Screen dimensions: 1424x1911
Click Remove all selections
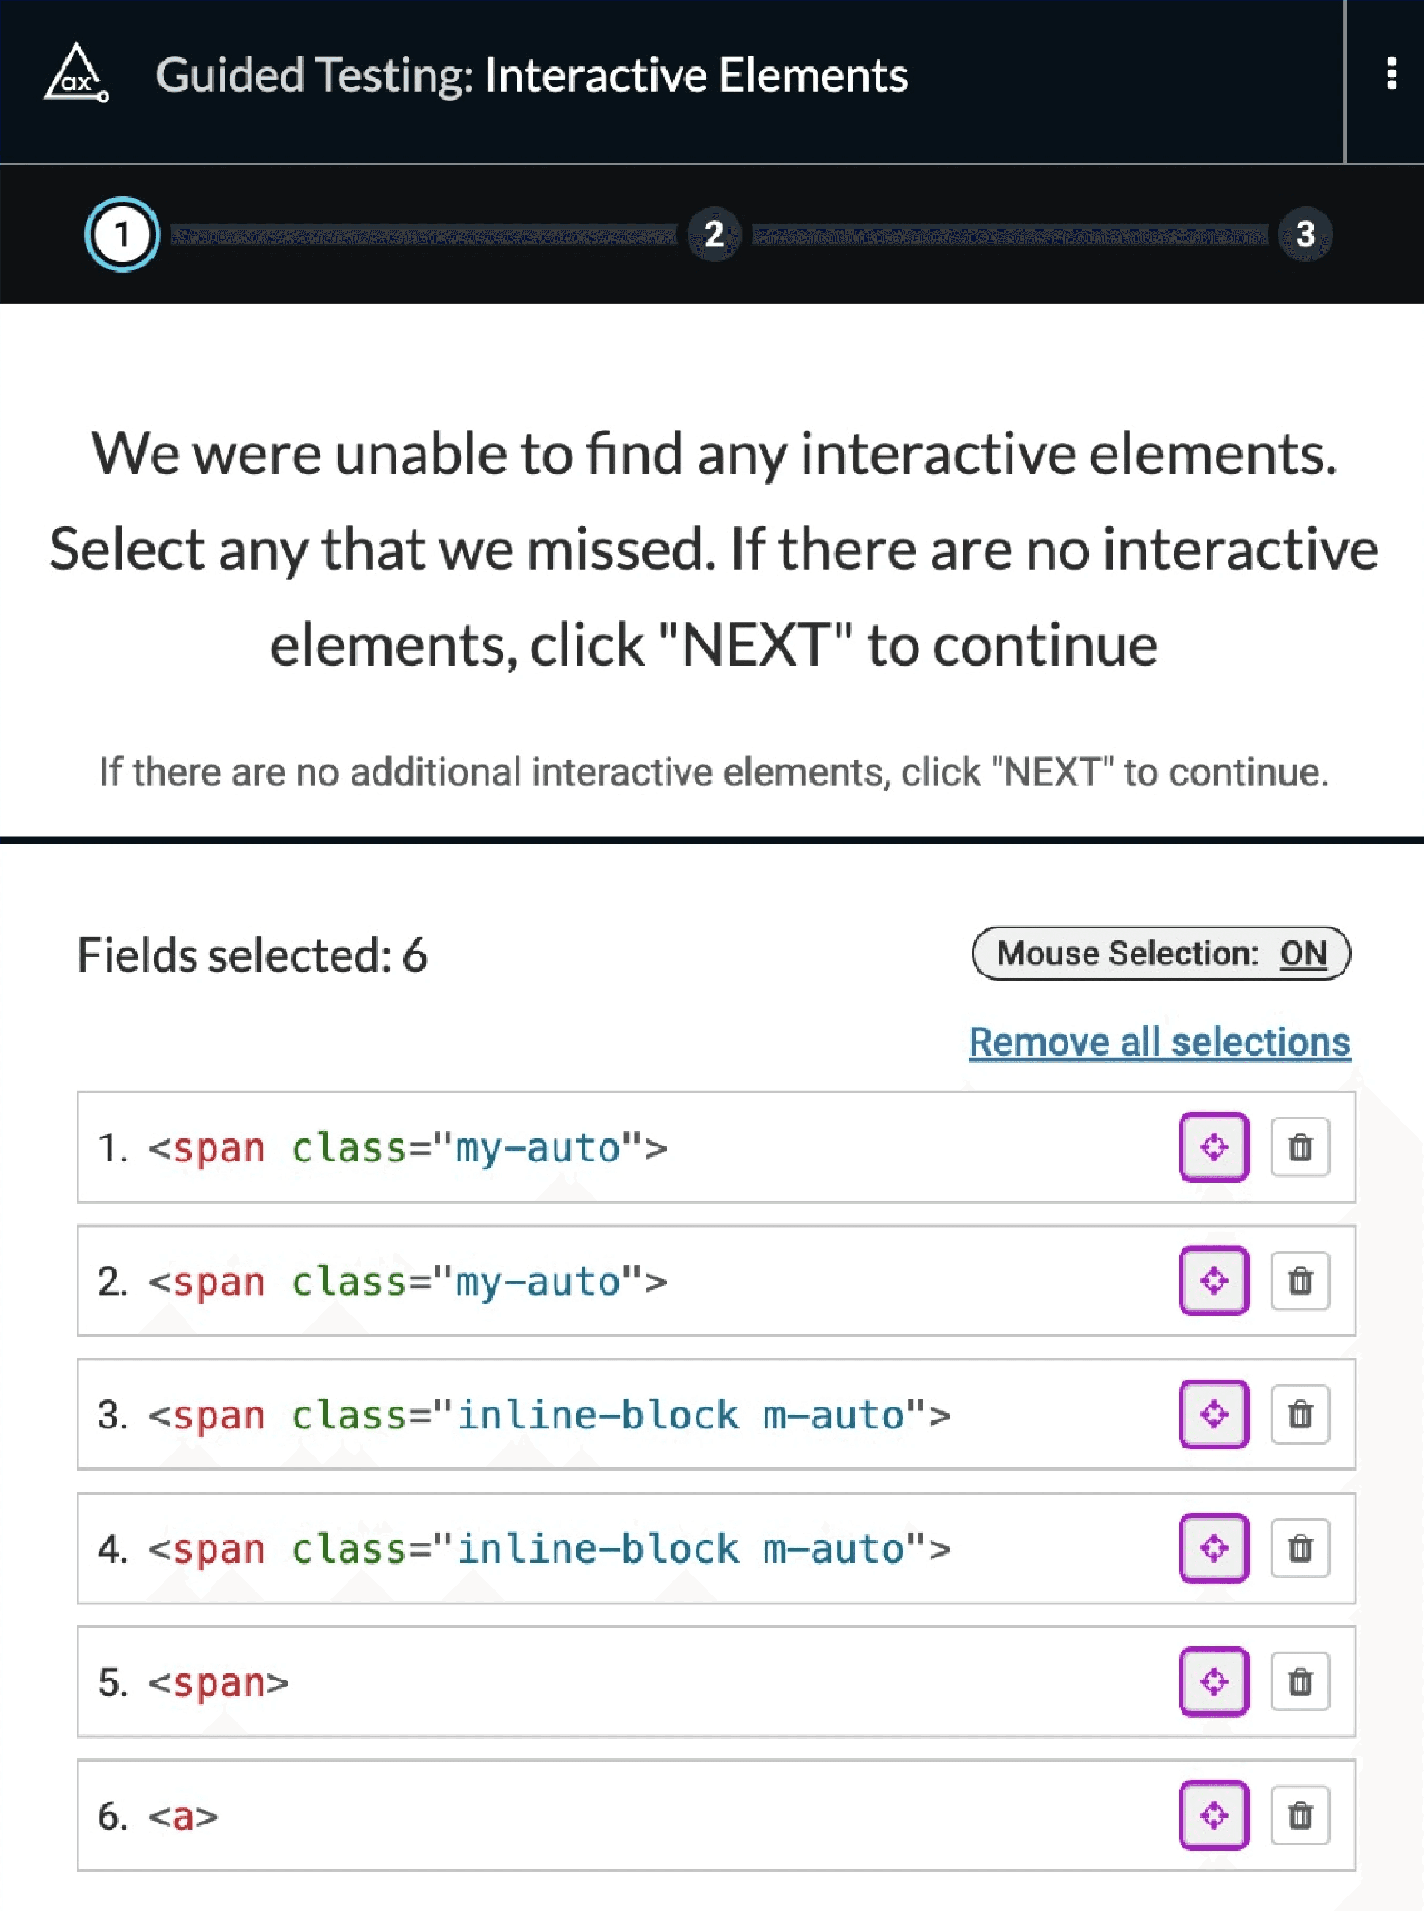click(1160, 1042)
